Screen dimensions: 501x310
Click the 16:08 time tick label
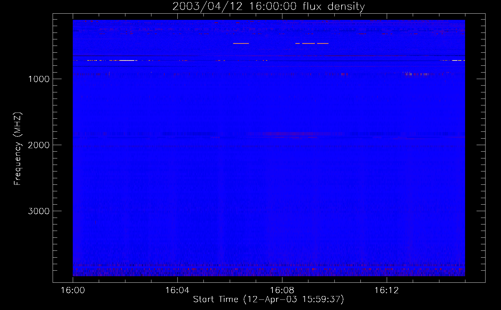pyautogui.click(x=282, y=290)
